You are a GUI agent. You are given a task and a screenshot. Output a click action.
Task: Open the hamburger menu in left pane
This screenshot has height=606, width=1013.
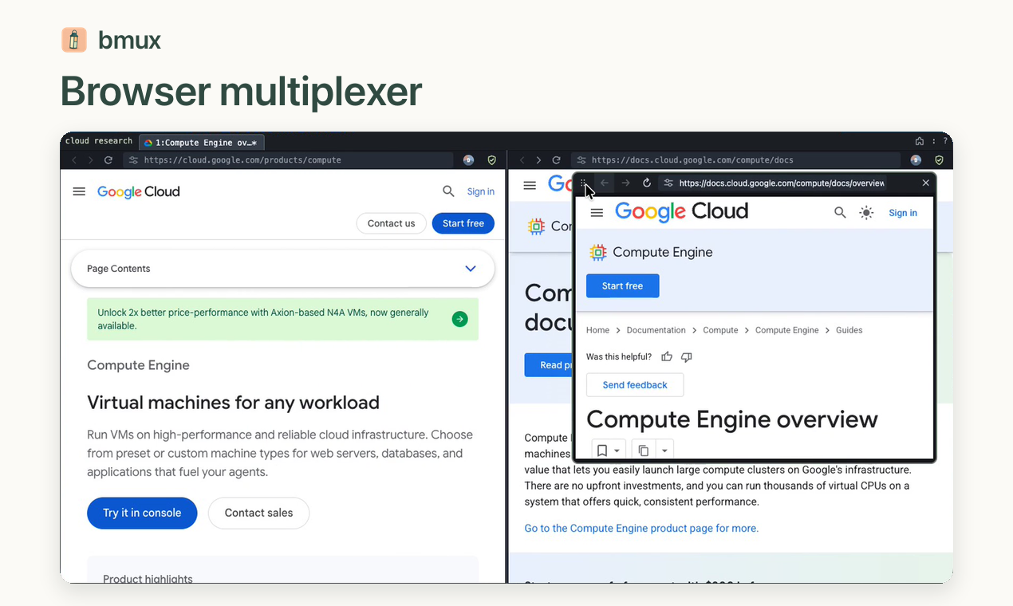79,191
